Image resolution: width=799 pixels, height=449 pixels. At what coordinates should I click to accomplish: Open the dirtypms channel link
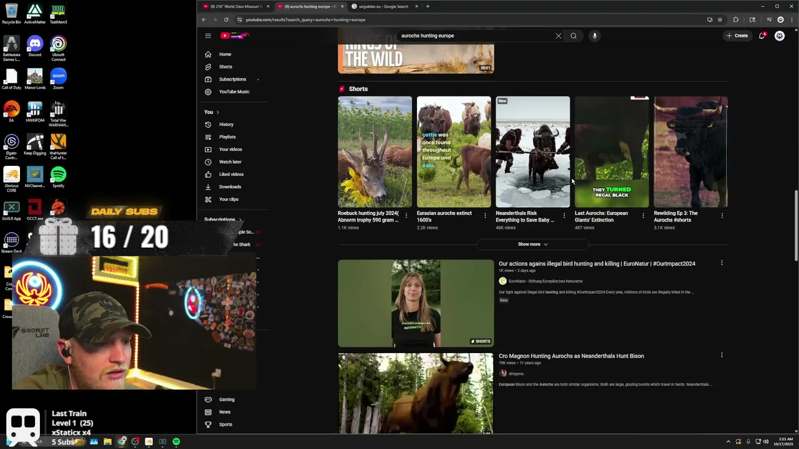pyautogui.click(x=516, y=374)
